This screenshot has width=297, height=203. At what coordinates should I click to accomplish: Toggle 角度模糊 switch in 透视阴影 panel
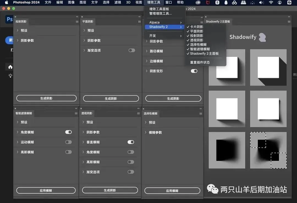pyautogui.click(x=131, y=152)
